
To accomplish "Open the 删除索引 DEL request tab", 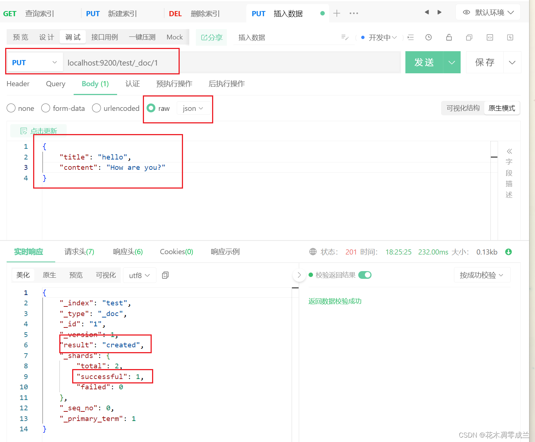I will tap(194, 14).
